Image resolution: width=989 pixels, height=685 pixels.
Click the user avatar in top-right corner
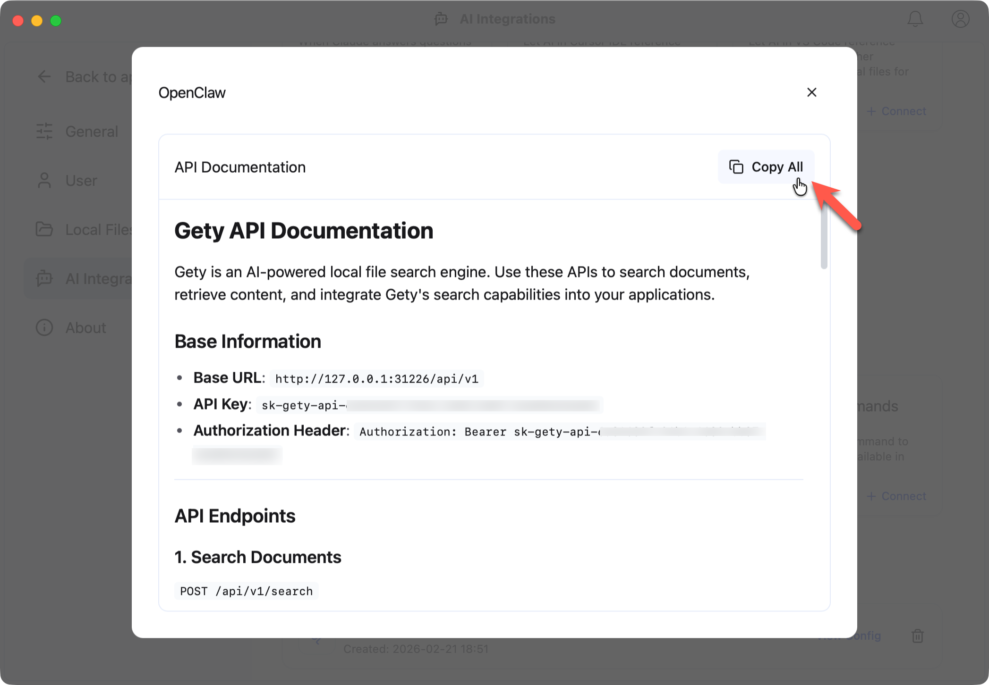tap(960, 19)
